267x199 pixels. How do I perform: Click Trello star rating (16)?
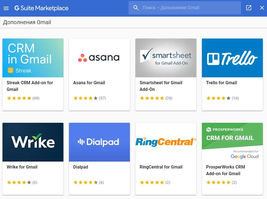[x=222, y=98]
